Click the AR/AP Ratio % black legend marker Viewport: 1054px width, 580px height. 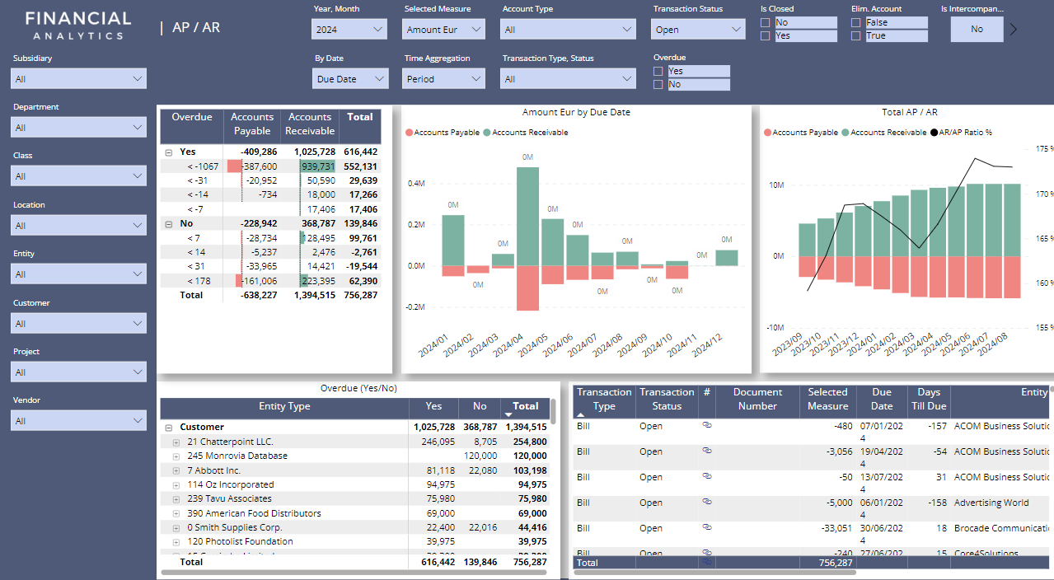[934, 133]
